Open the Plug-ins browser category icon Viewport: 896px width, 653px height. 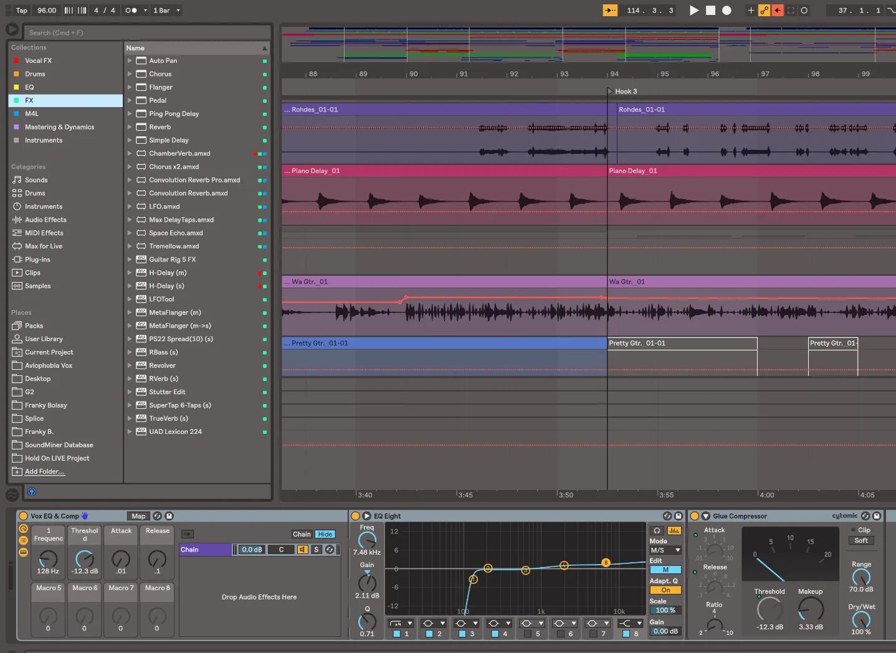tap(17, 259)
